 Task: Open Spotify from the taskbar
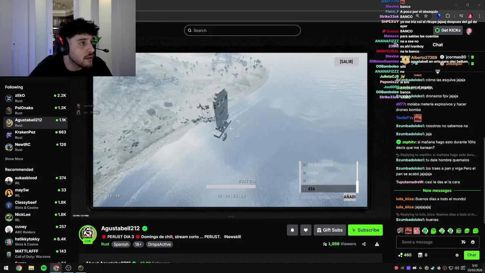44,268
